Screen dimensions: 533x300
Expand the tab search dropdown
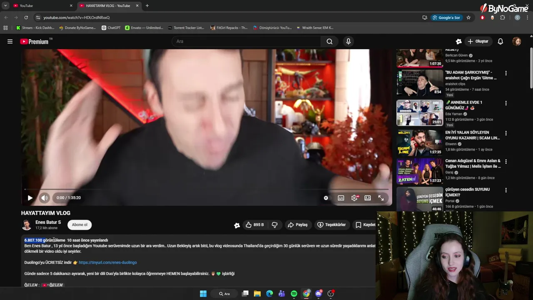(5, 6)
